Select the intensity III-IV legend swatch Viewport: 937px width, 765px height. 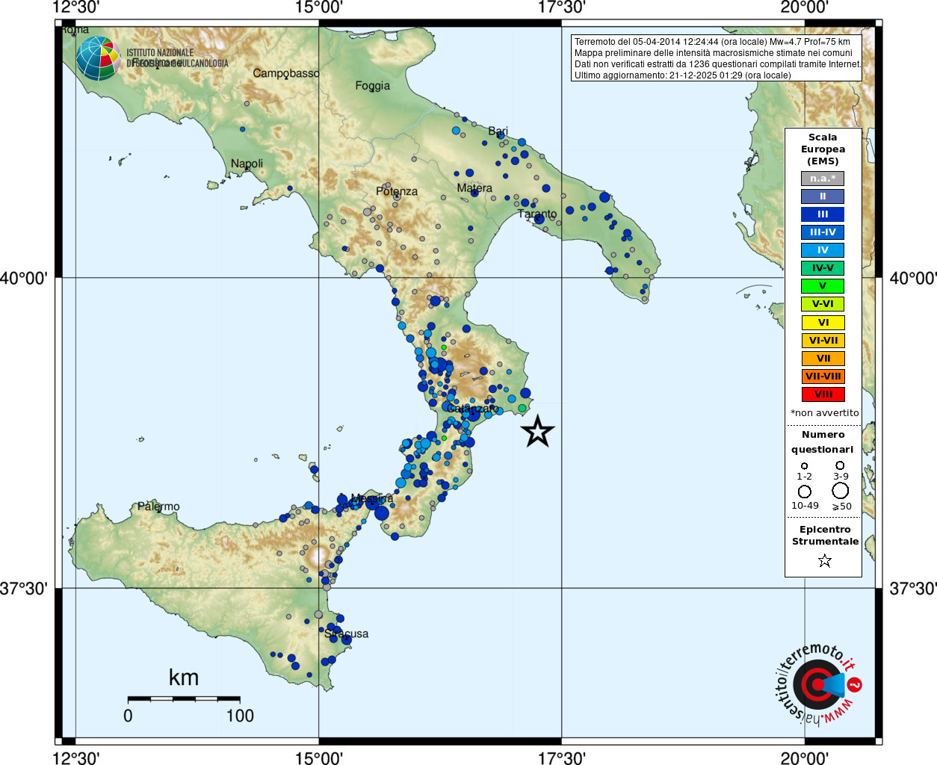823,232
